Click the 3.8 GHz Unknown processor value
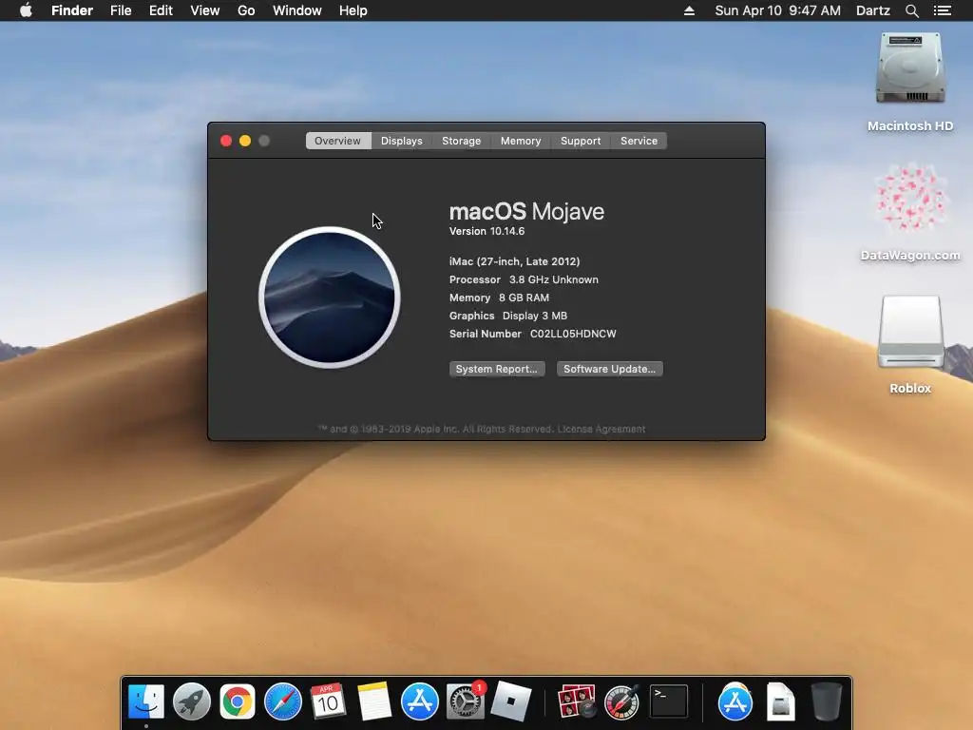The width and height of the screenshot is (973, 730). [554, 280]
